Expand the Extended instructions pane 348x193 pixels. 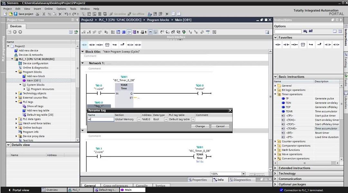[x=276, y=168]
